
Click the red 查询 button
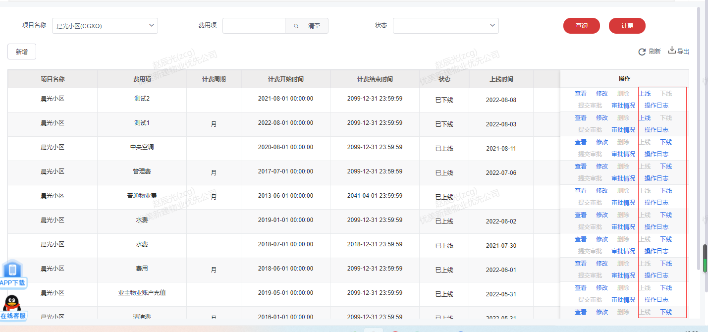[581, 26]
